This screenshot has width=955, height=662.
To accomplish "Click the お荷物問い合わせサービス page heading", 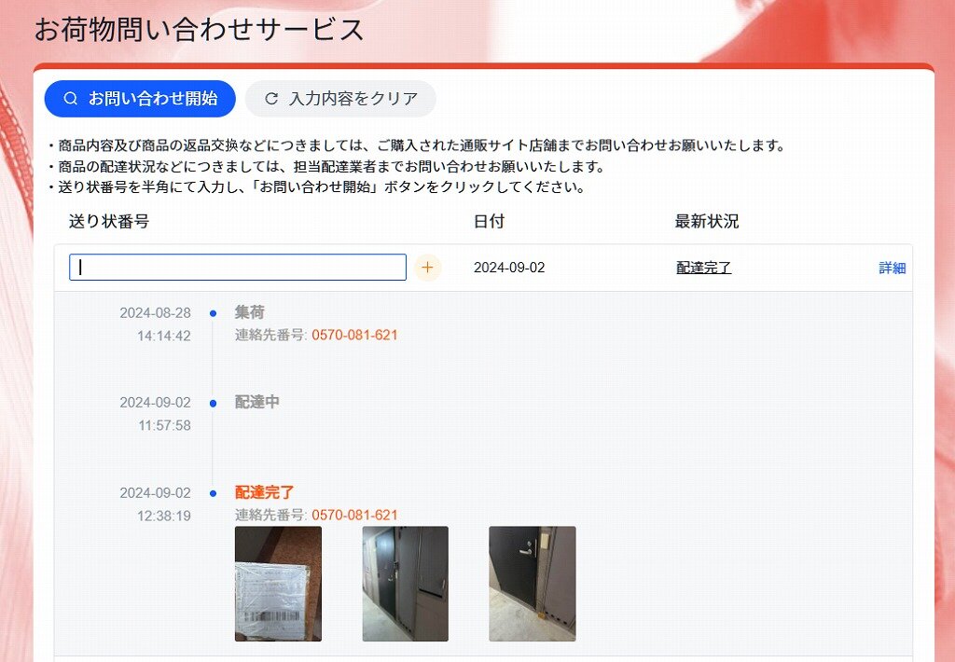I will (x=200, y=29).
